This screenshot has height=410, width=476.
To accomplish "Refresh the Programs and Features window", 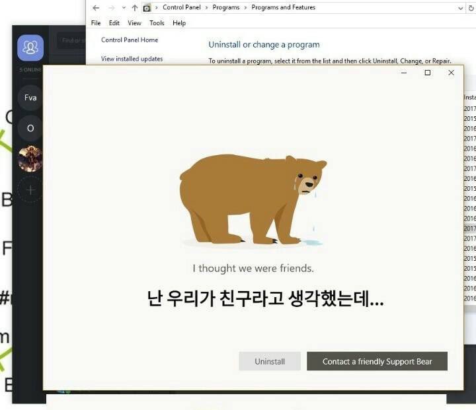I will click(471, 8).
